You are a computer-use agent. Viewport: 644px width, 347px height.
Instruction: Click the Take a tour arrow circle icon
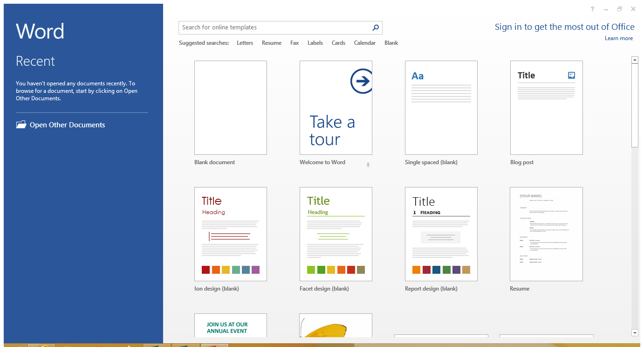[361, 81]
